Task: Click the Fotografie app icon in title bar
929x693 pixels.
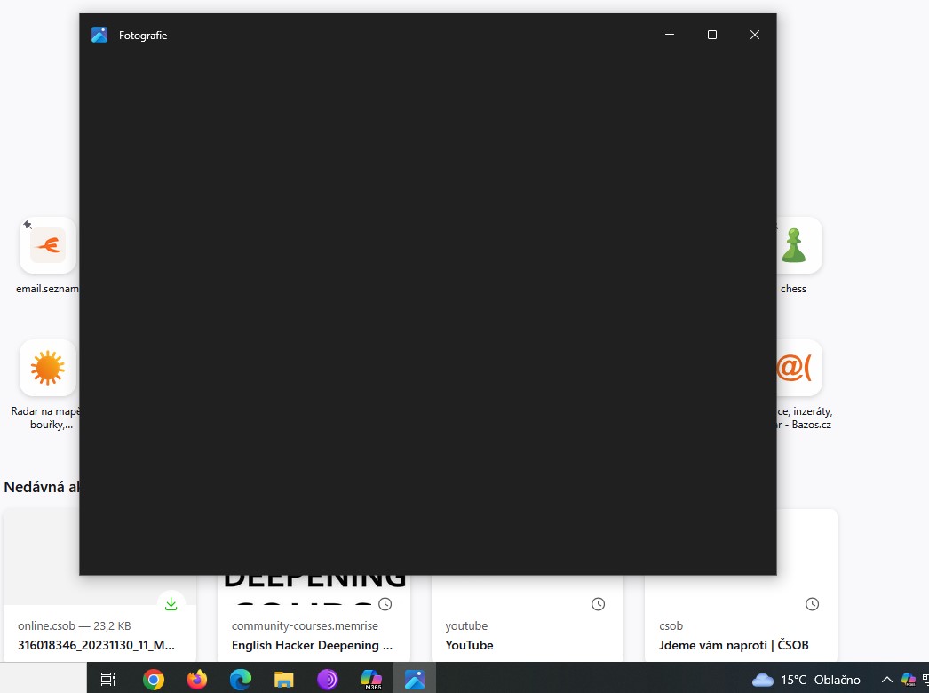Action: (x=99, y=35)
